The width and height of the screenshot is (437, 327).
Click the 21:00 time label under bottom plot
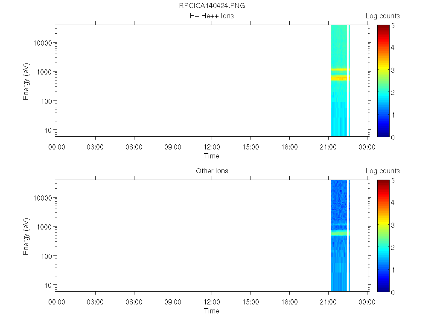[x=328, y=302]
